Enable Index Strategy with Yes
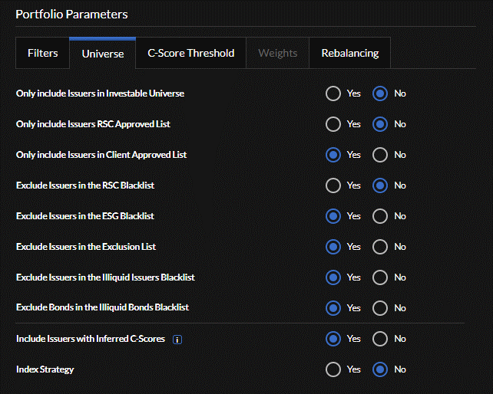The height and width of the screenshot is (394, 493). 333,369
